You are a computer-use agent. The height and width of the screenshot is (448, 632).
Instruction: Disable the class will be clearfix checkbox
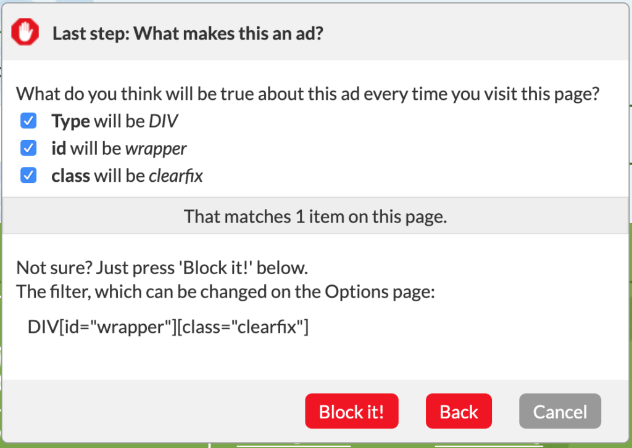pyautogui.click(x=28, y=176)
